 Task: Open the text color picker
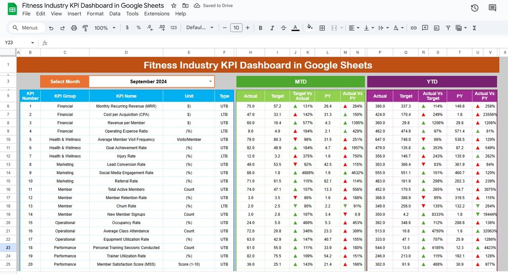pos(295,28)
